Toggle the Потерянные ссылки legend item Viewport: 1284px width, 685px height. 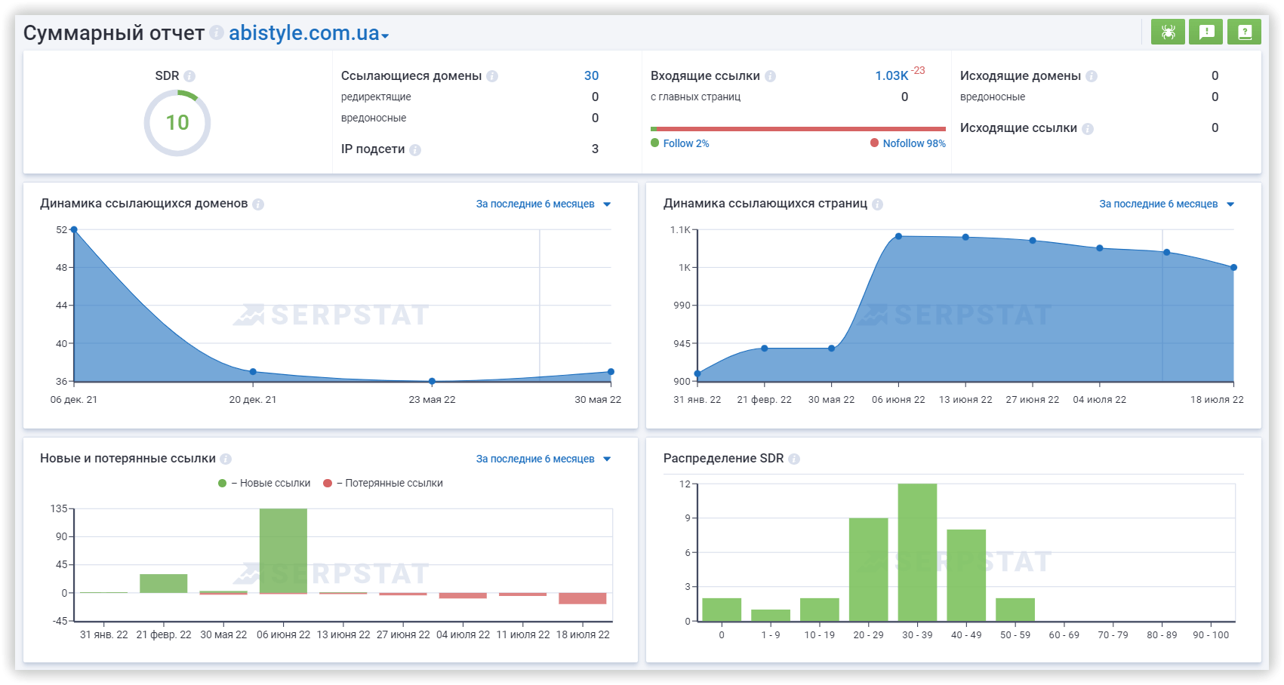click(383, 484)
